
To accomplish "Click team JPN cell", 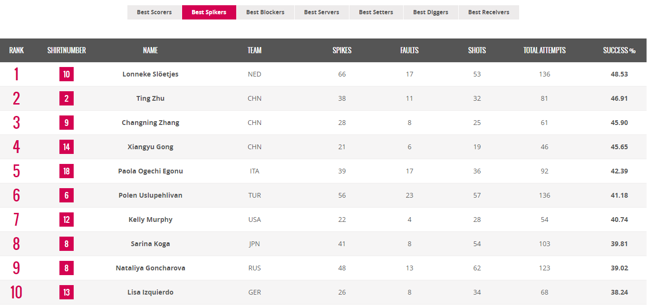I will [254, 244].
